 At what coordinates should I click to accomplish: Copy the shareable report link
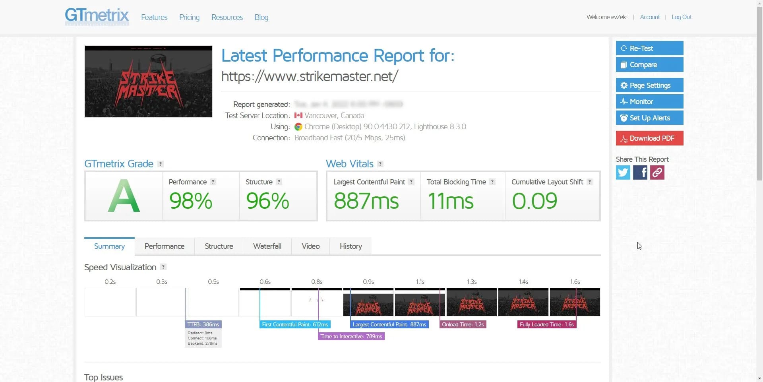point(656,172)
